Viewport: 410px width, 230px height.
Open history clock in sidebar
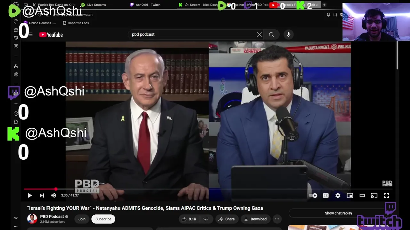pyautogui.click(x=16, y=113)
